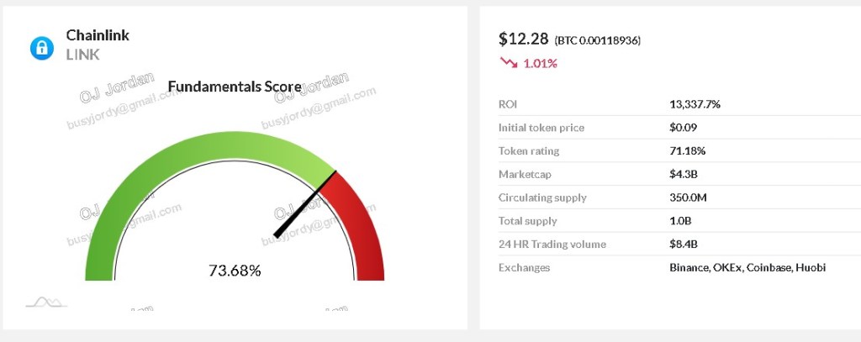This screenshot has width=861, height=342.
Task: Click the $4.3B Marketcap value
Action: (x=684, y=175)
